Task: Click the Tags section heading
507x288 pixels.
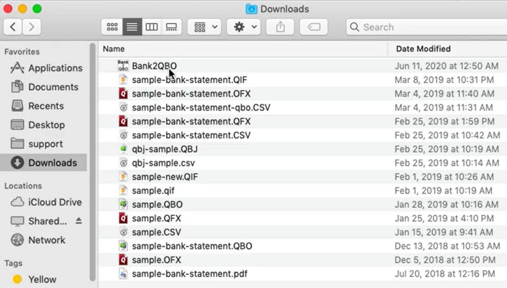Action: pos(13,263)
